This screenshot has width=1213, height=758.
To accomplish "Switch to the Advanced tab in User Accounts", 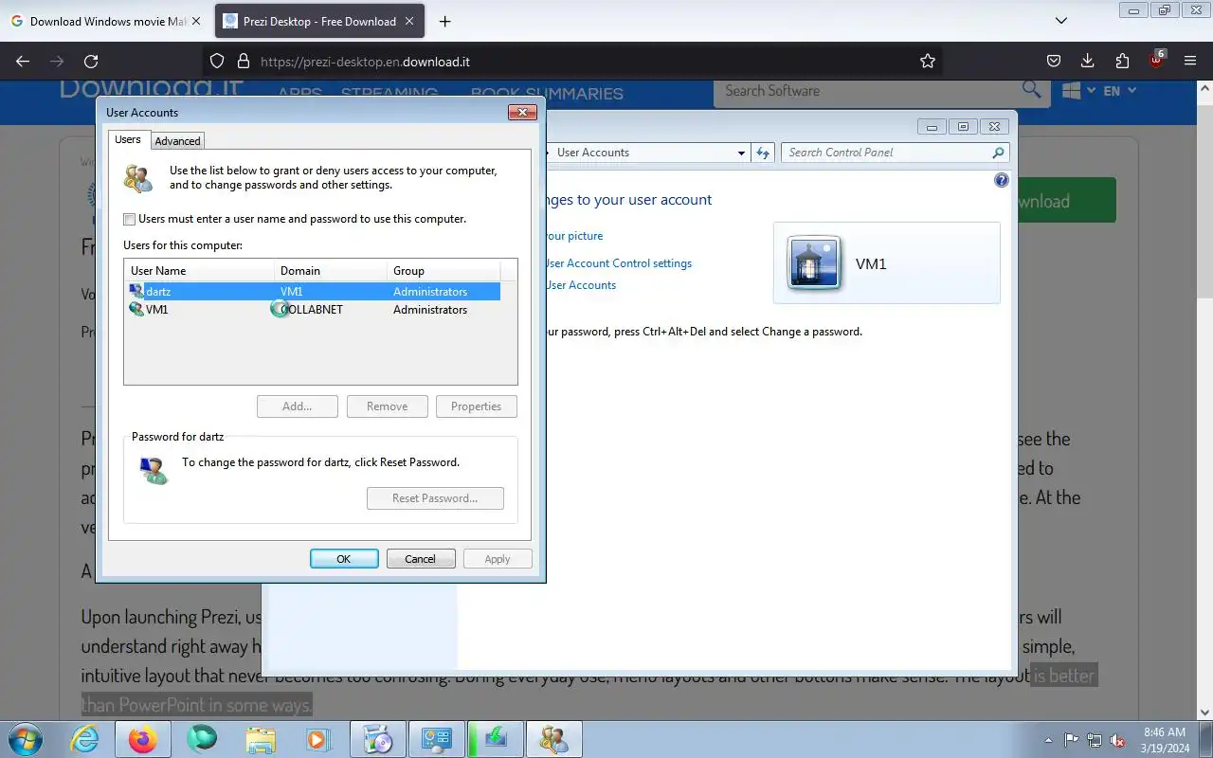I will 178,141.
